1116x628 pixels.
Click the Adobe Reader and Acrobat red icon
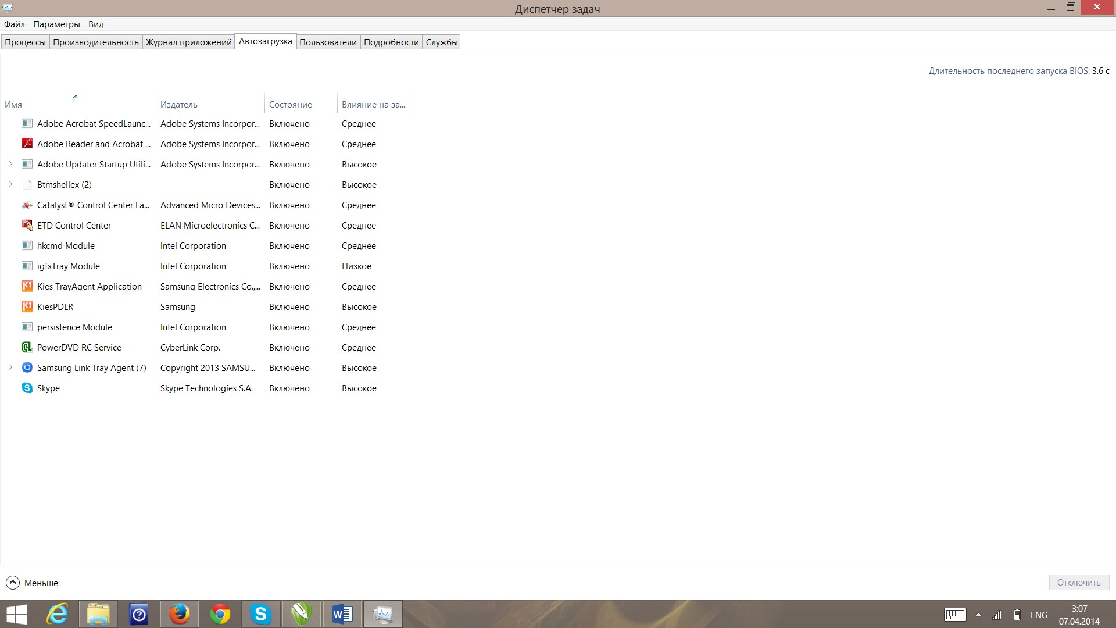click(x=27, y=143)
